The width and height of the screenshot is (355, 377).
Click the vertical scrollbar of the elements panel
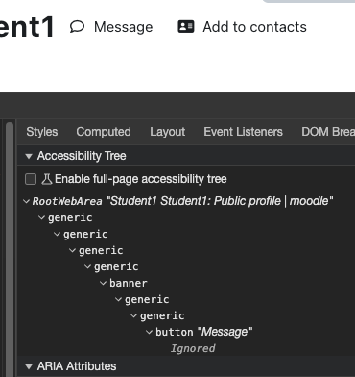(10, 249)
